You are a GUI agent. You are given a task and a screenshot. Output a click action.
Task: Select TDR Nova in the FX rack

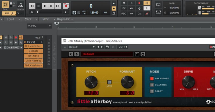[x=33, y=56]
